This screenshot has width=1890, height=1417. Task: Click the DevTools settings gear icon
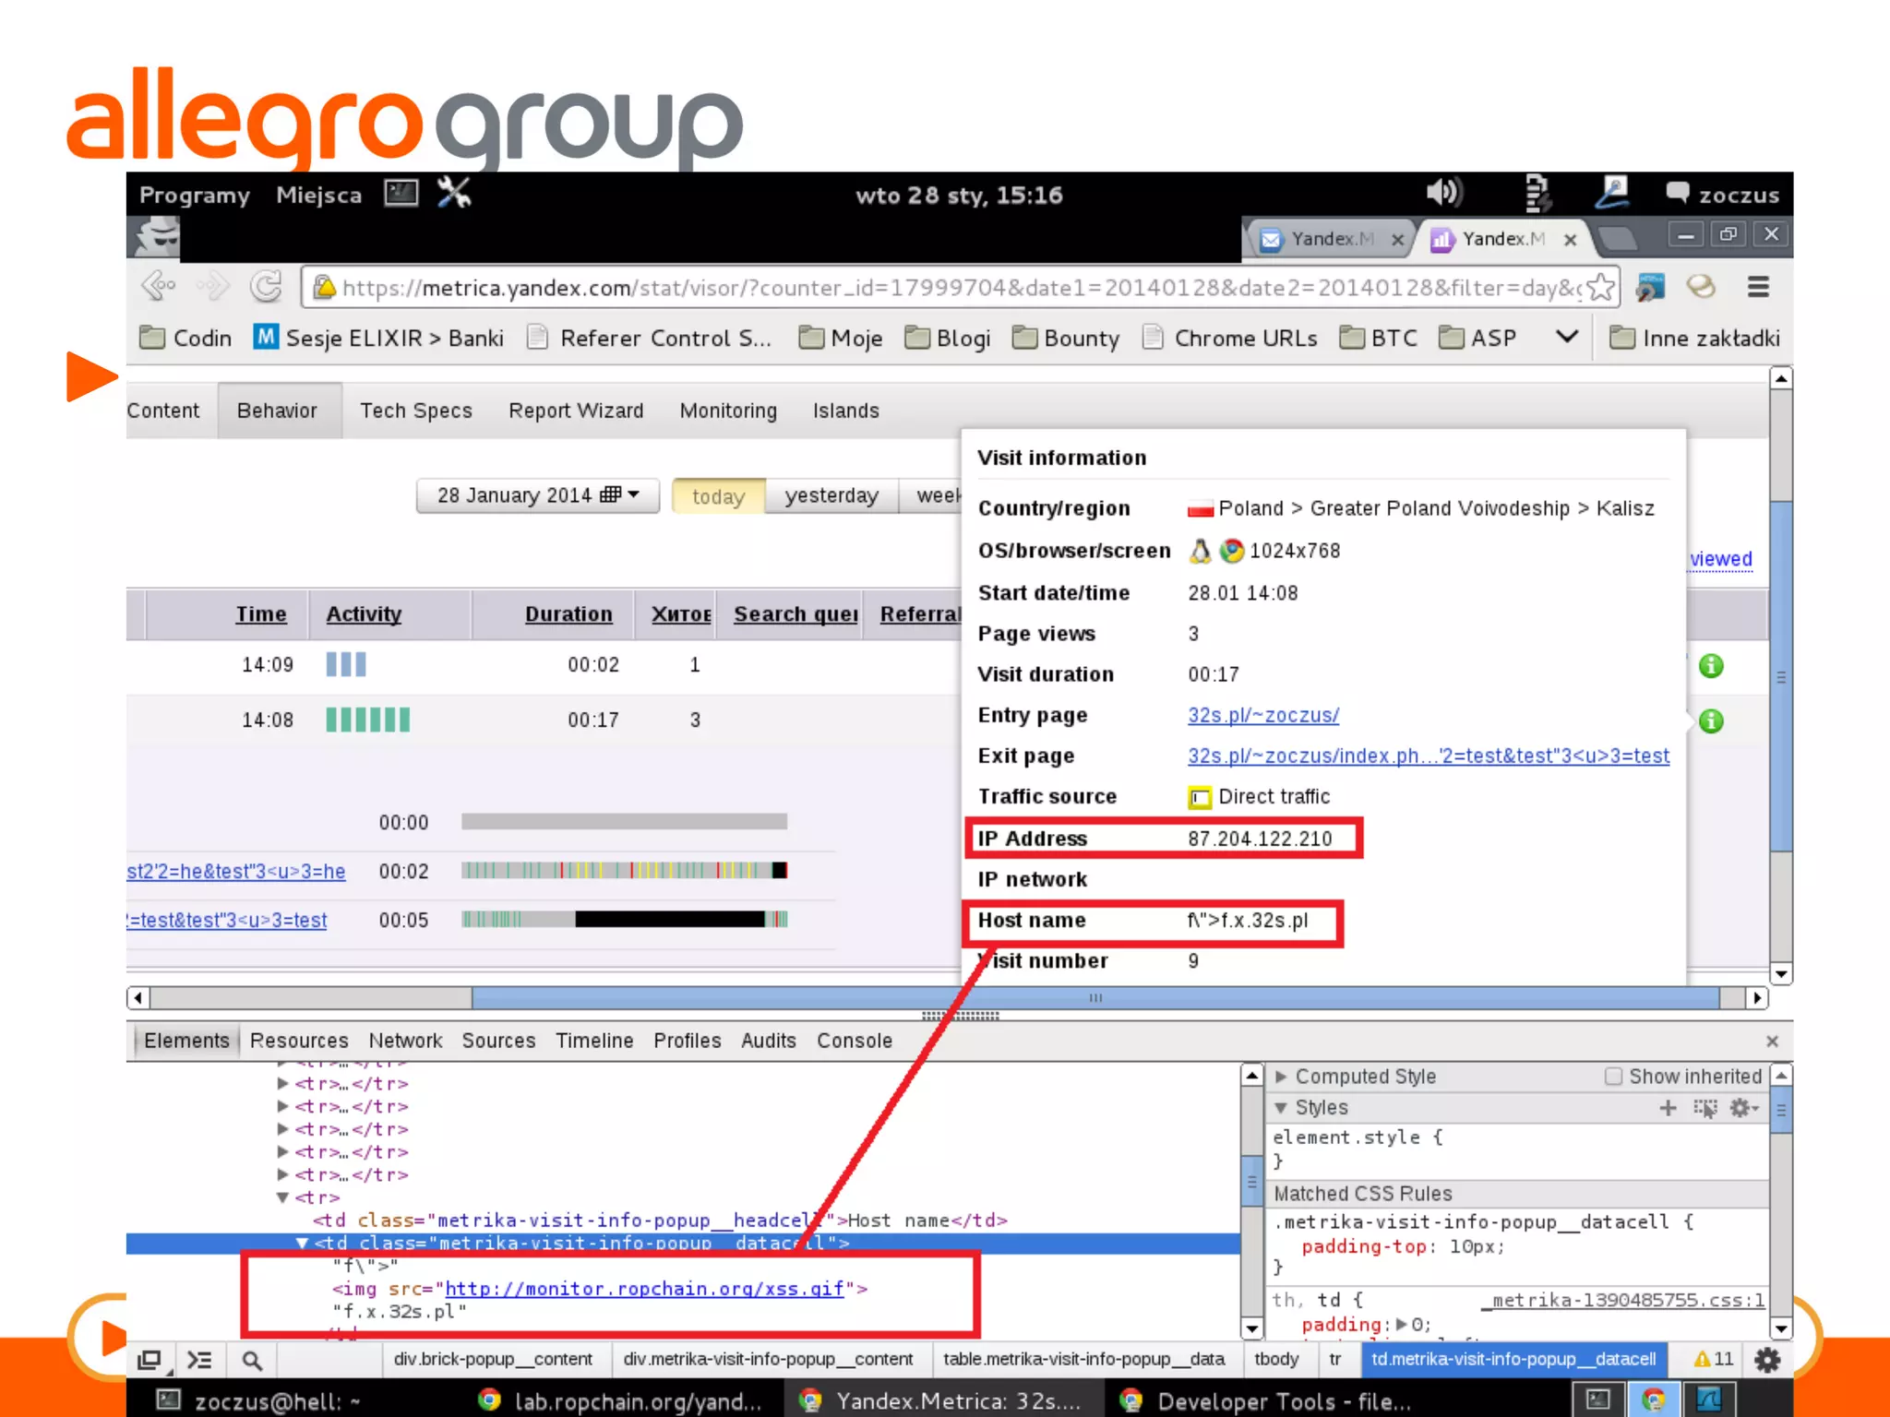pyautogui.click(x=1766, y=1360)
